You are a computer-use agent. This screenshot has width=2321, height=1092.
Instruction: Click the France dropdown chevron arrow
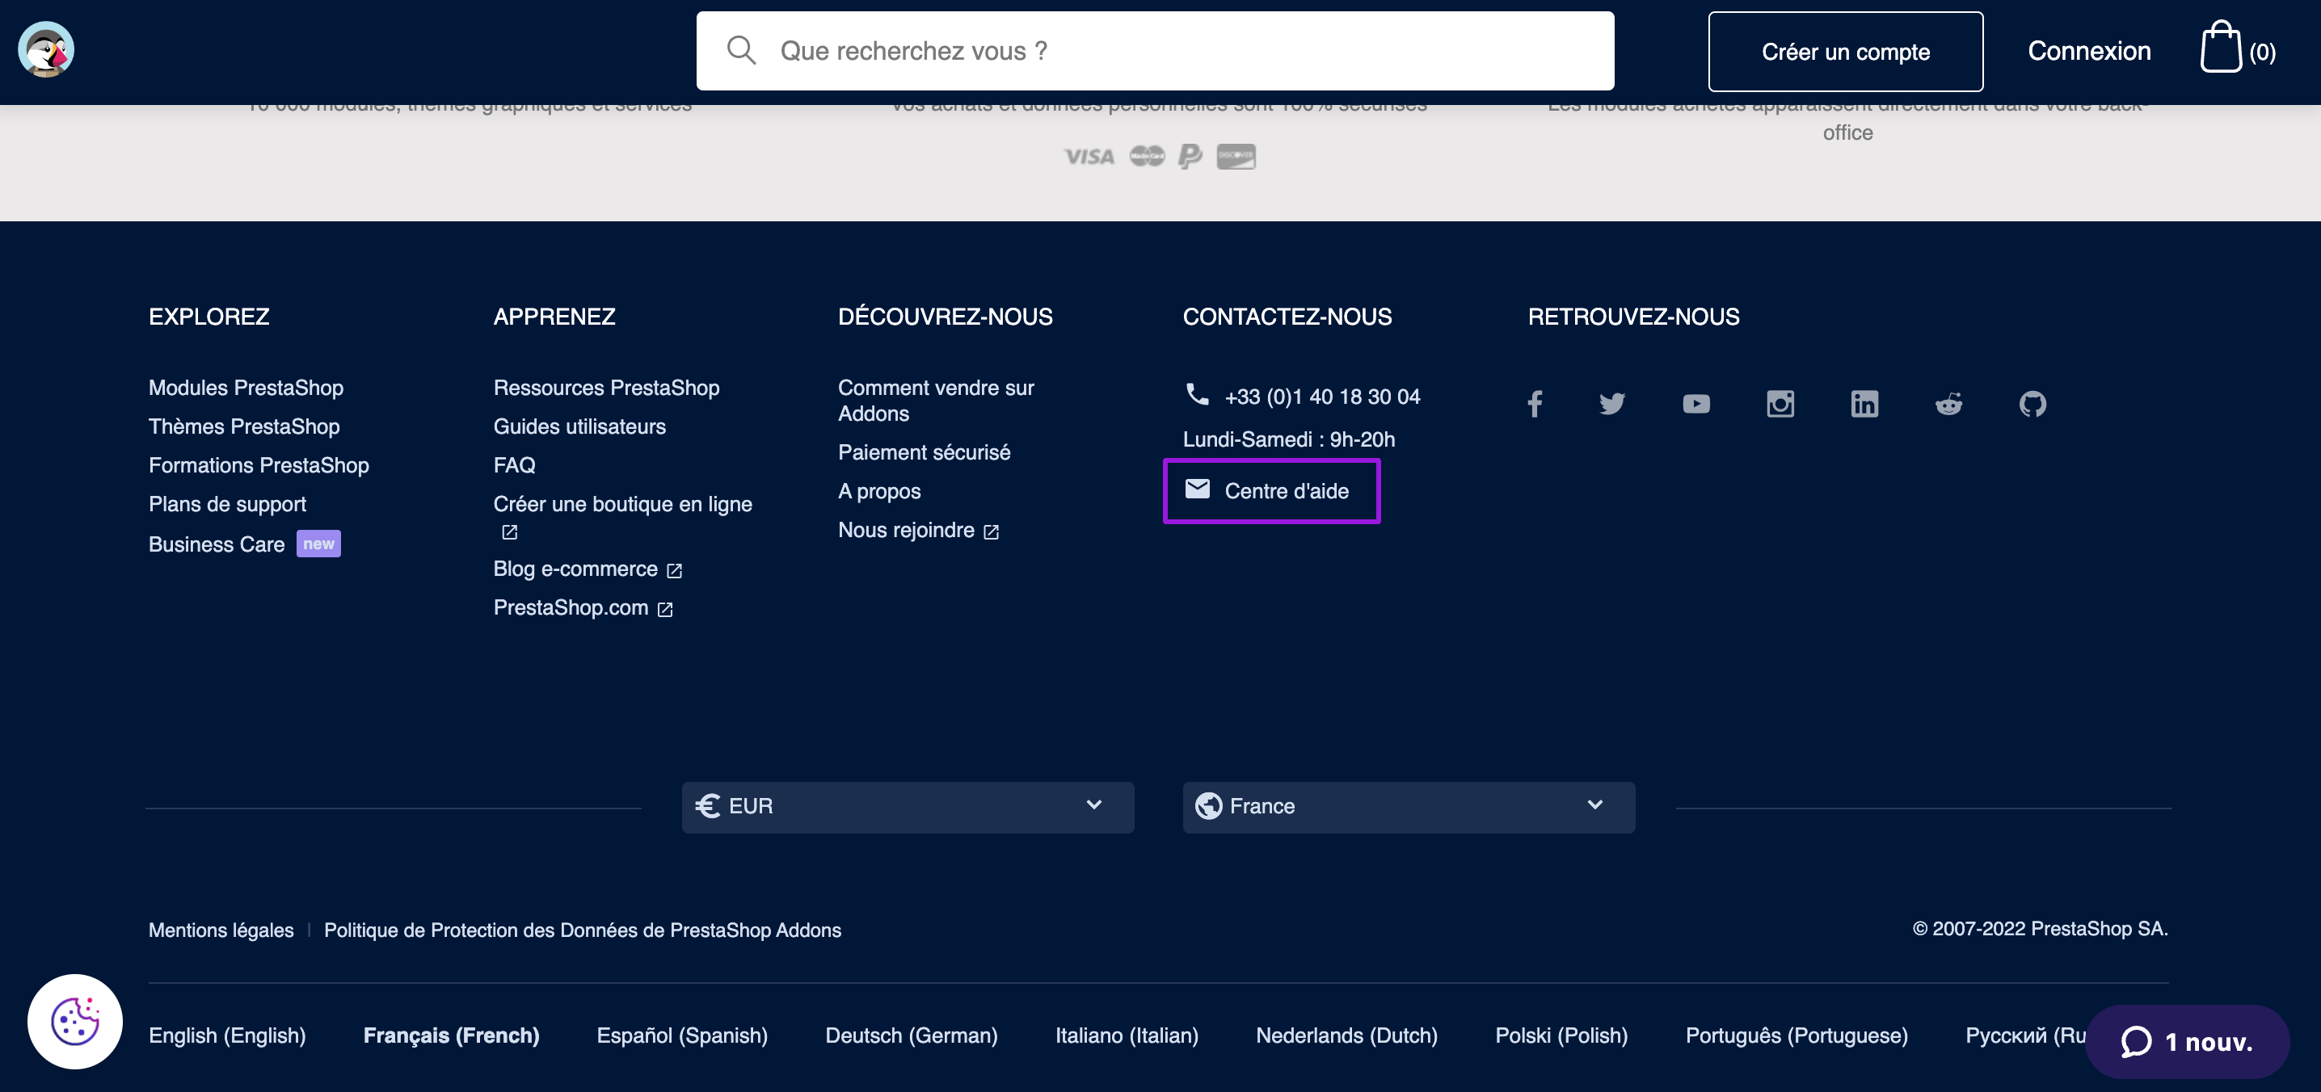pos(1594,804)
